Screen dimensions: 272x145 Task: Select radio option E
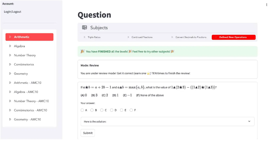tap(121, 110)
